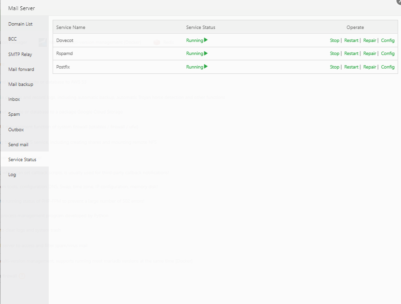
Task: Stop the Rspamd service
Action: point(334,54)
